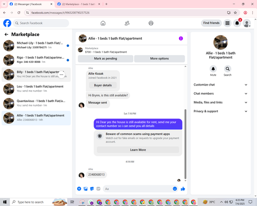
Task: Open more actions plus icon
Action: 79,189
